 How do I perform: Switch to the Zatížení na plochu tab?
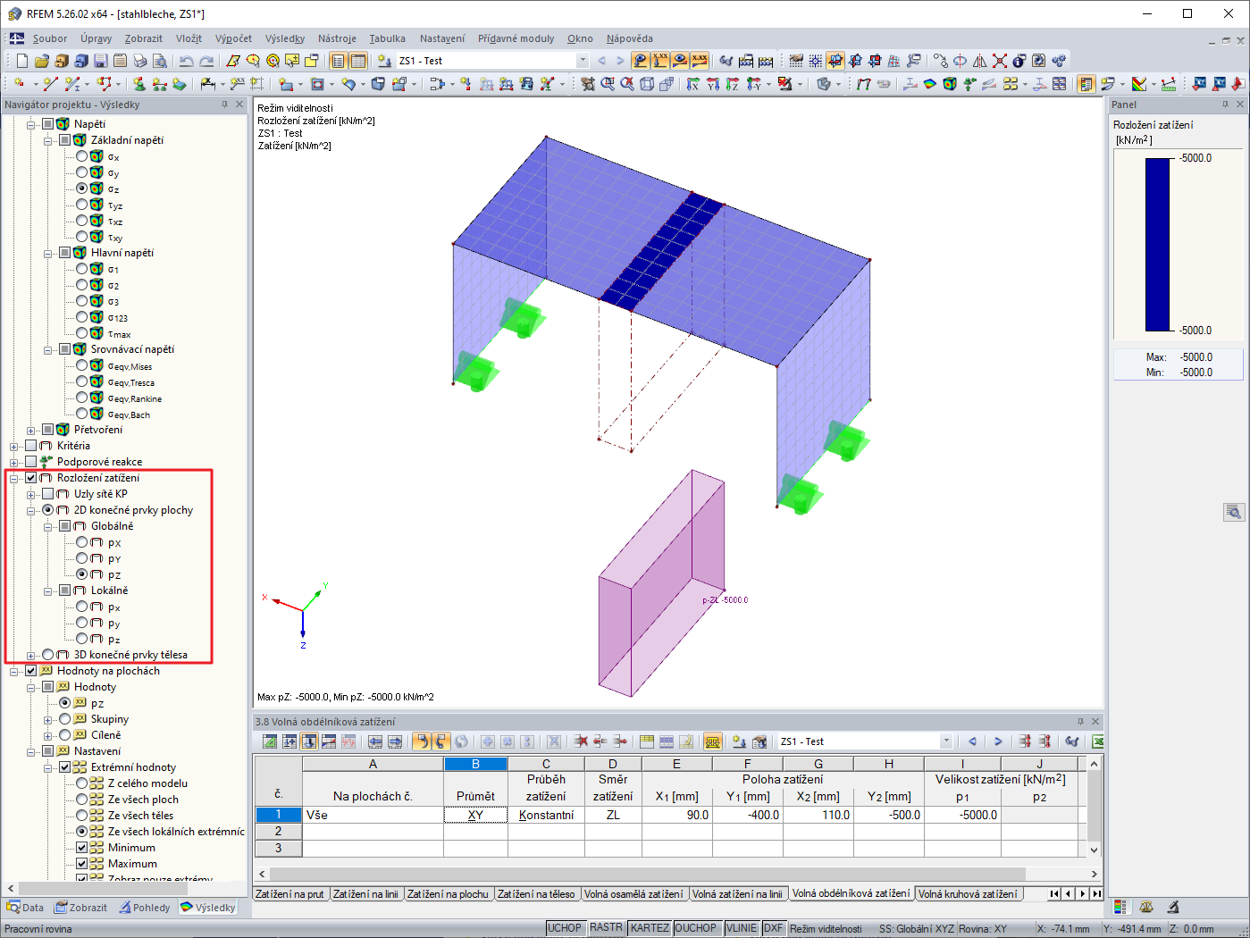(x=449, y=893)
